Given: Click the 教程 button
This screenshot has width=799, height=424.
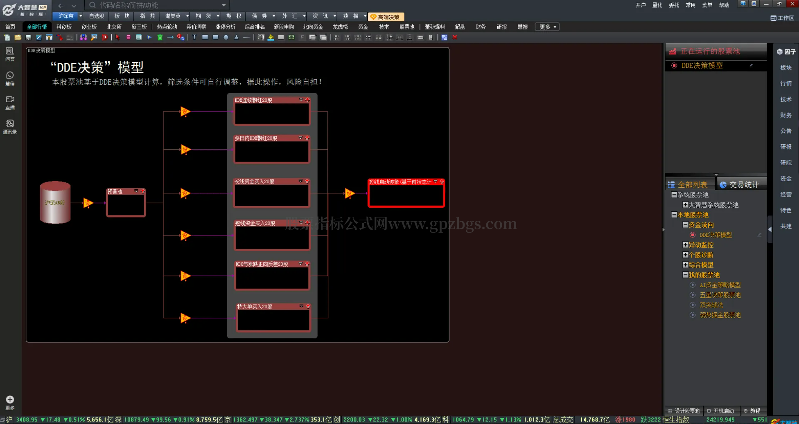Looking at the screenshot, I should [x=752, y=411].
